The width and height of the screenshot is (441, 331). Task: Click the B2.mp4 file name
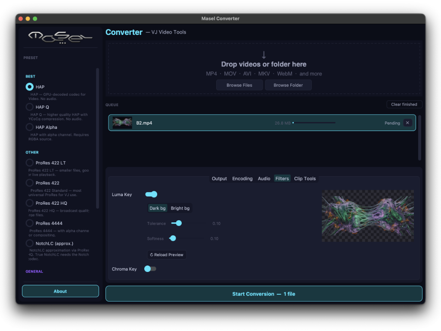point(144,123)
